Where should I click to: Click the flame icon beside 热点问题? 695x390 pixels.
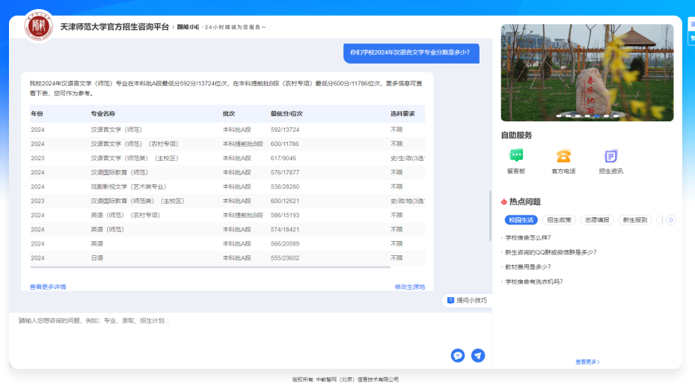pyautogui.click(x=503, y=202)
